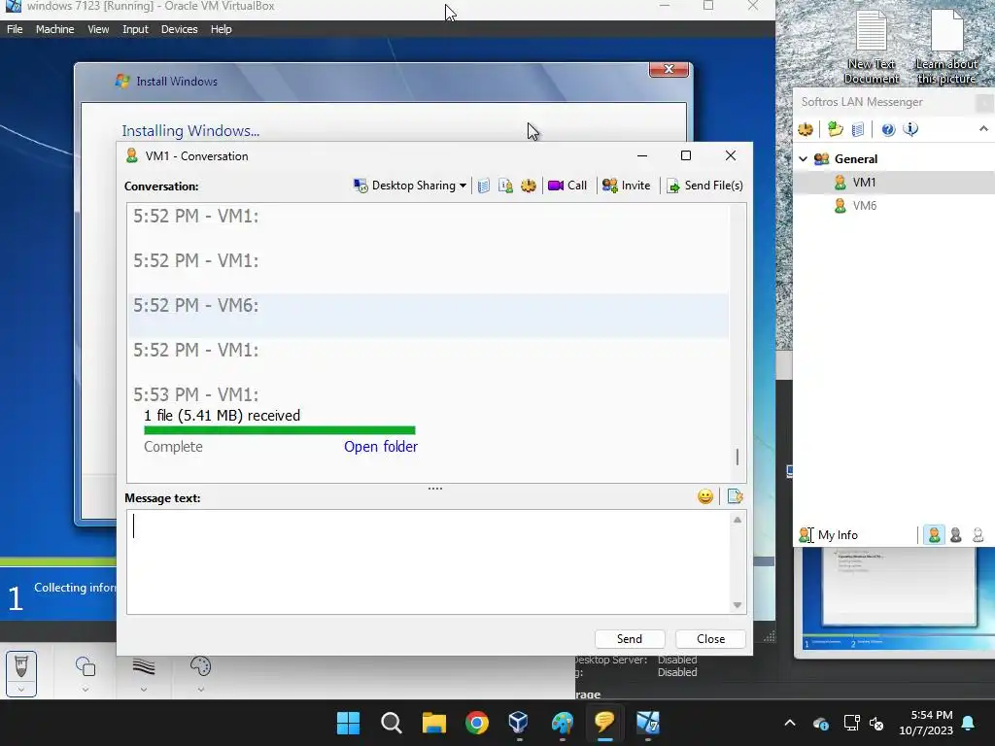Click the Windows 7 VM preview thumbnail
995x746 pixels.
894,599
